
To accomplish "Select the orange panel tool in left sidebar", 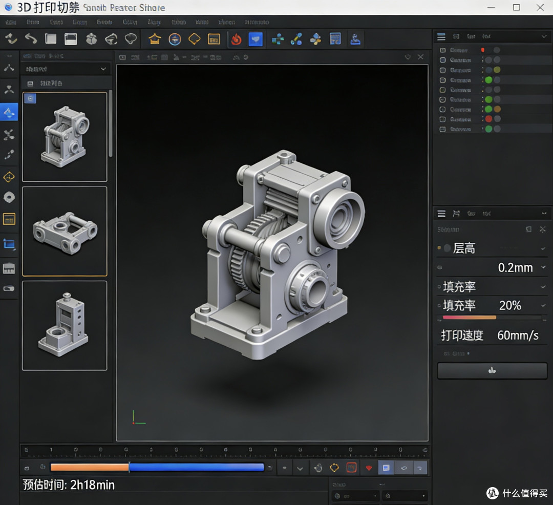I will [x=9, y=219].
